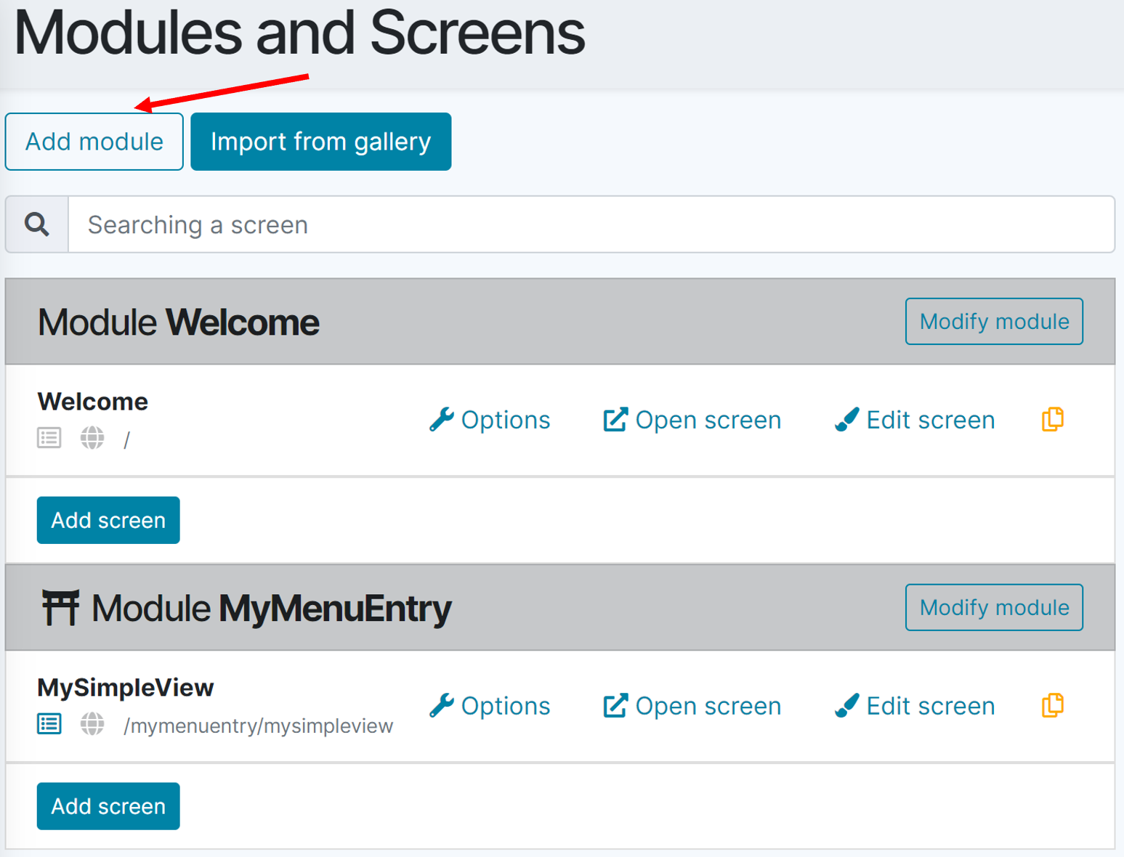
Task: Edit the Welcome screen
Action: (x=915, y=420)
